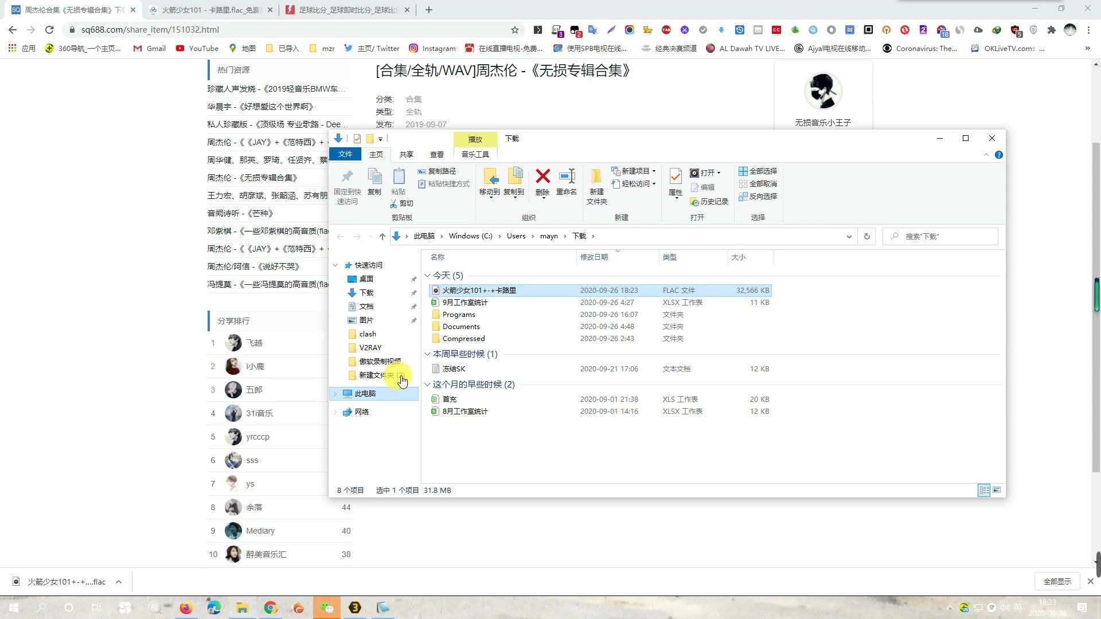Expand the 此电脑 (This PC) tree item
Screen dimensions: 1101x619
pos(335,393)
